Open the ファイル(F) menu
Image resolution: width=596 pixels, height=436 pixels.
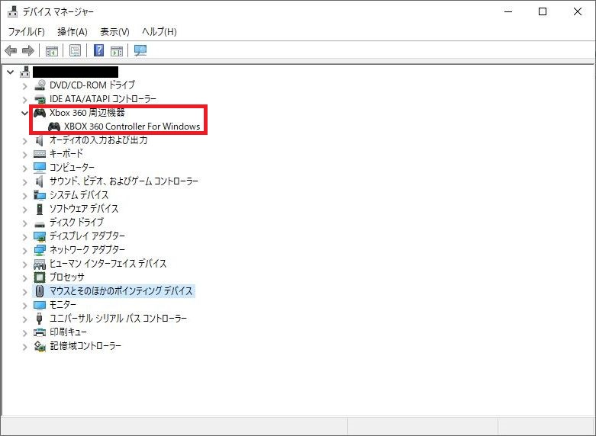[26, 32]
